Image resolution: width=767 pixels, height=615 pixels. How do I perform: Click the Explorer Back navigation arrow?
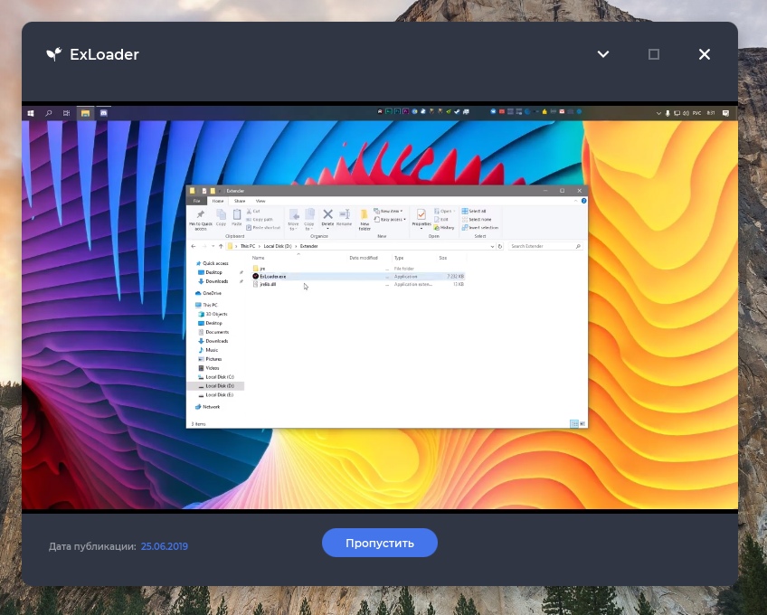coord(194,246)
